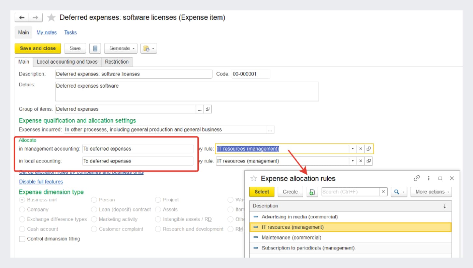Image resolution: width=473 pixels, height=268 pixels.
Task: Click the refresh document icon beside Create
Action: (312, 192)
